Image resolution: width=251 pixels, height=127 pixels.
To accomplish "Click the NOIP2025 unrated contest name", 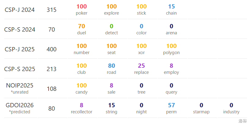I will click(20, 86).
